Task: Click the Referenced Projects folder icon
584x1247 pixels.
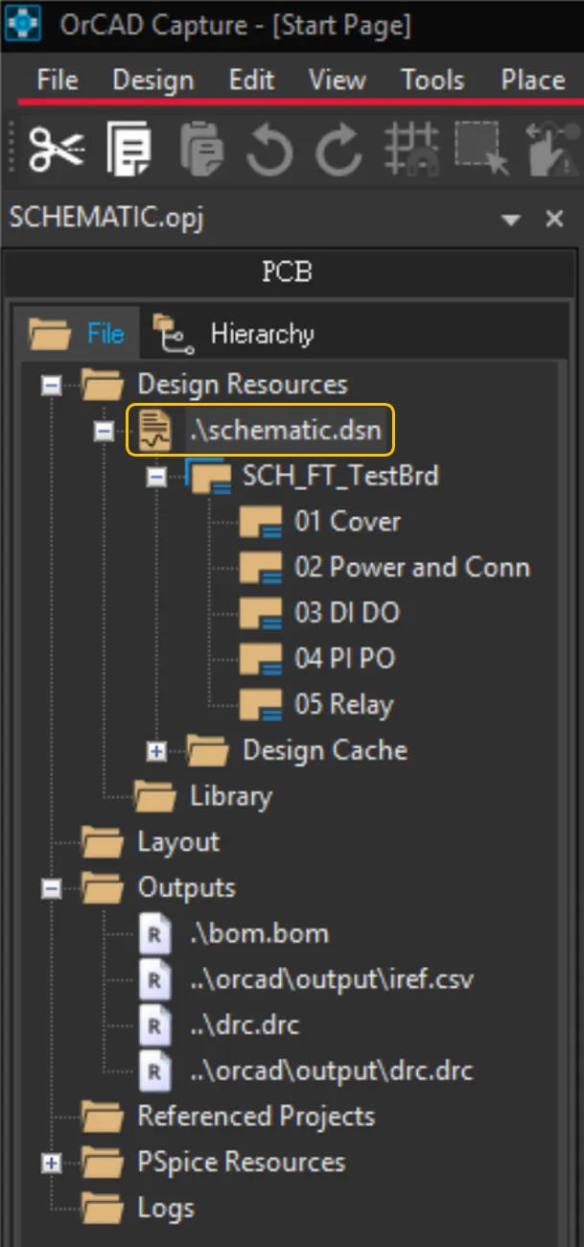Action: point(103,1117)
